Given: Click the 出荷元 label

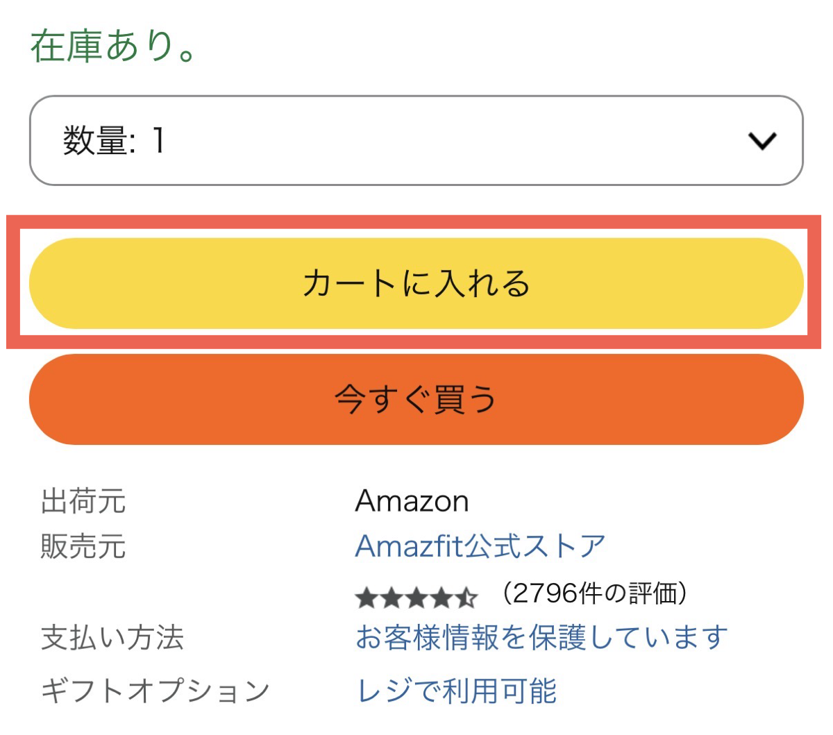Looking at the screenshot, I should tap(83, 501).
